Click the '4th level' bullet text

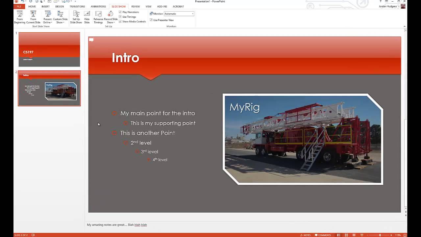[160, 160]
